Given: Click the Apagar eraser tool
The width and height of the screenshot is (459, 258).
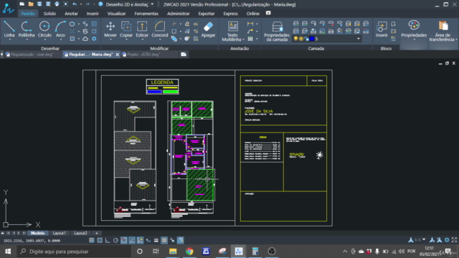Looking at the screenshot, I should click(208, 29).
